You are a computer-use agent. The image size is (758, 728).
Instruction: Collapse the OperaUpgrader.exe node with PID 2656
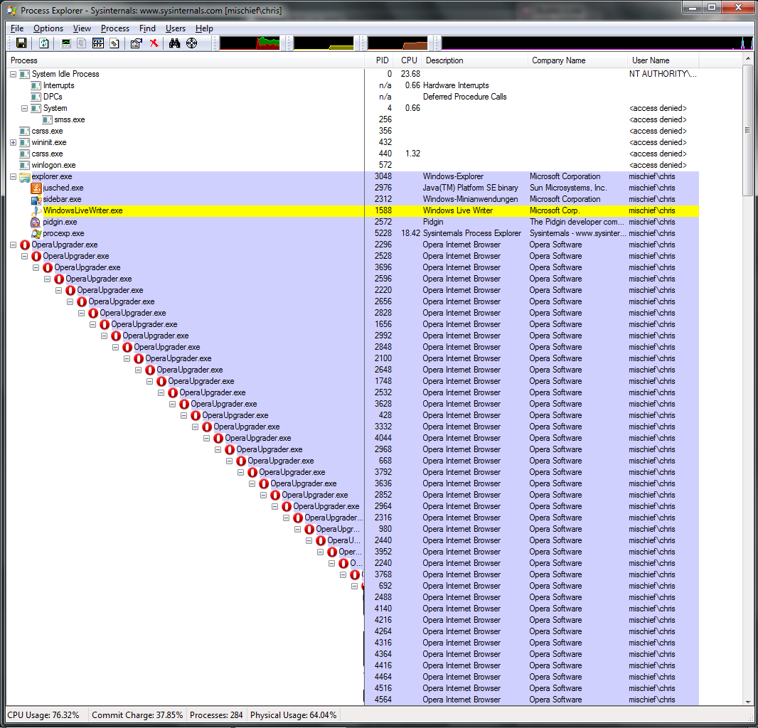click(x=70, y=301)
